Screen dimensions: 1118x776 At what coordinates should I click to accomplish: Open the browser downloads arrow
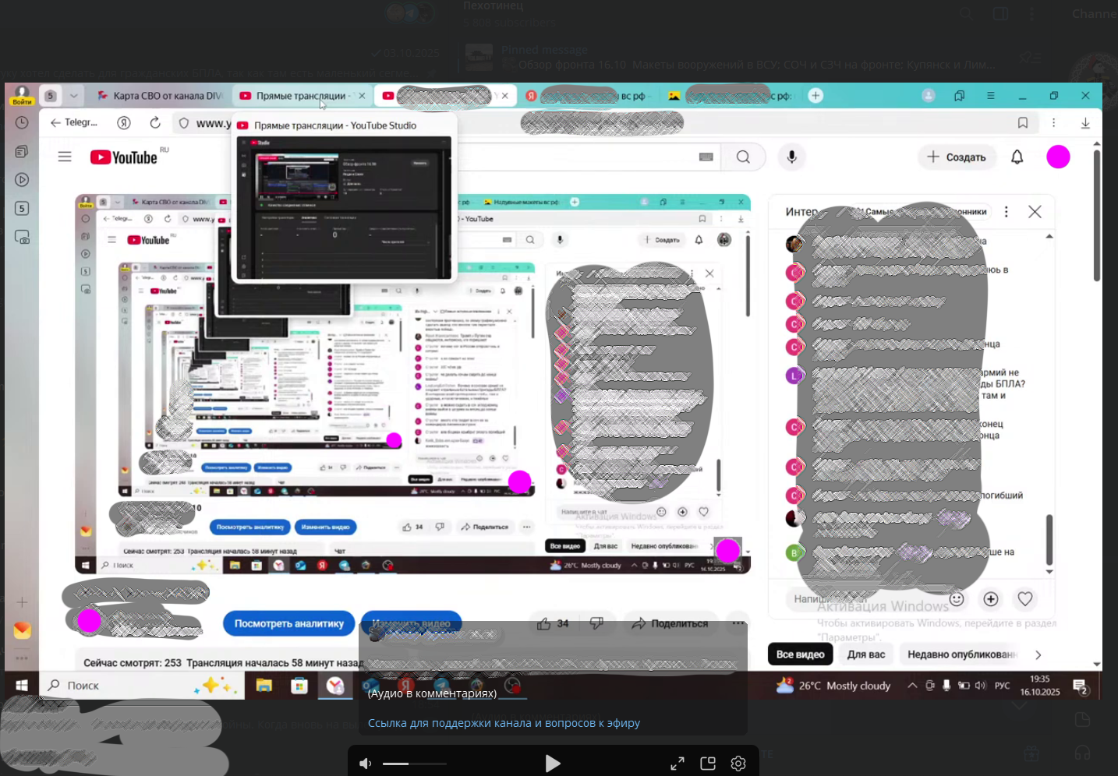coord(1085,123)
